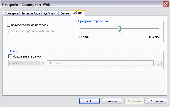
Task: Toggle Проверять работу от батареи checkbox
Action: click(8, 31)
